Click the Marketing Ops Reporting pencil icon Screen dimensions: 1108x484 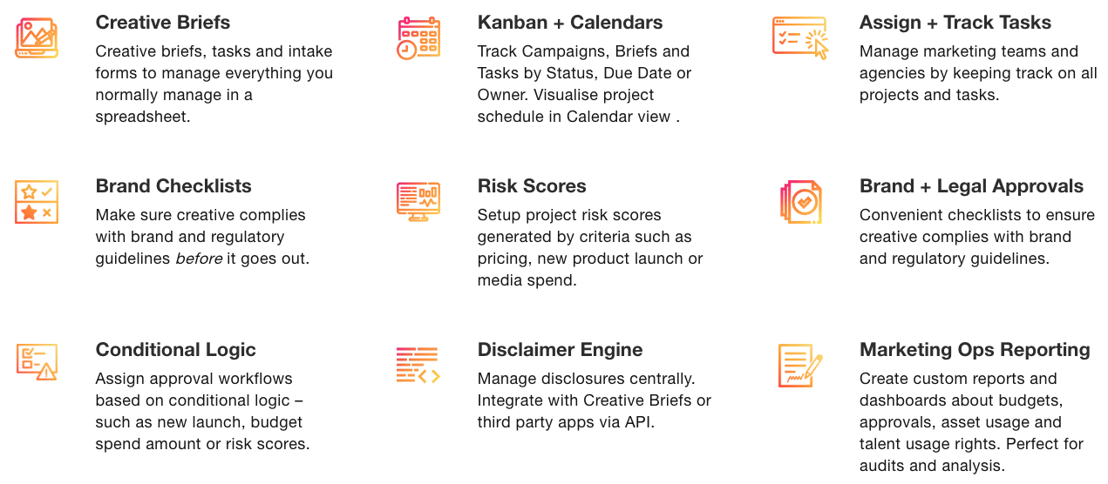[x=800, y=366]
